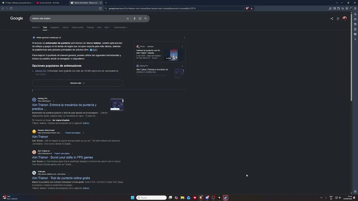Translate the Human Benchmark page
This screenshot has width=358, height=201.
click(x=73, y=133)
